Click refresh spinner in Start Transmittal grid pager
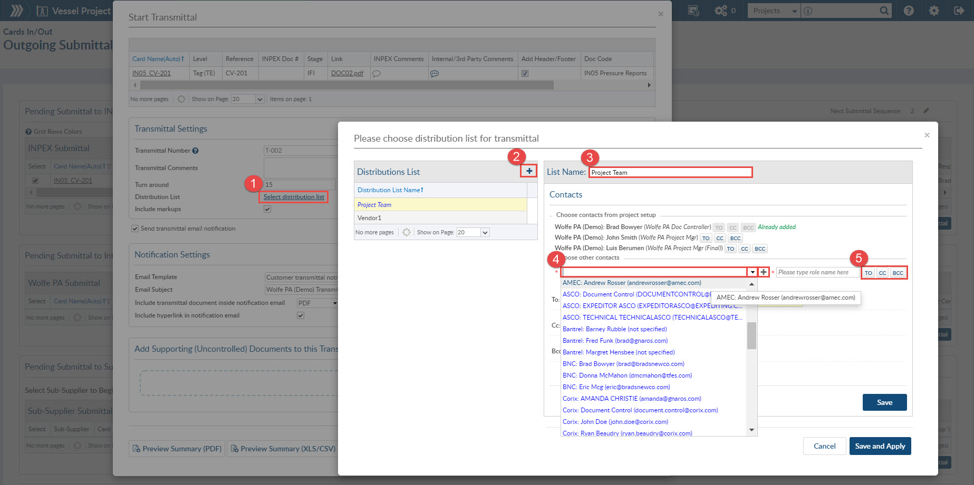The height and width of the screenshot is (485, 974). (181, 99)
